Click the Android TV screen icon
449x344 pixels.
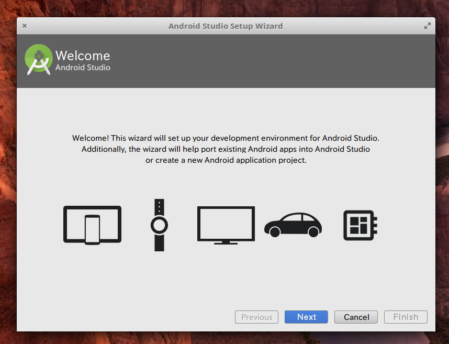226,225
